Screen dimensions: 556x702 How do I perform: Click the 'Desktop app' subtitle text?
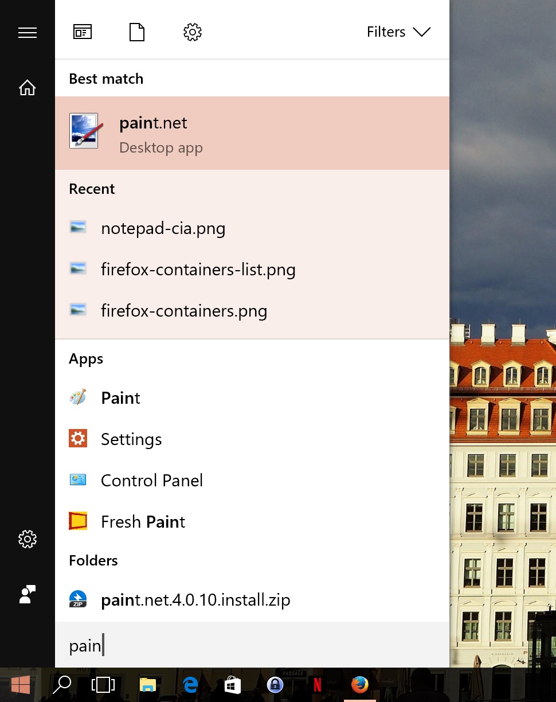(161, 148)
